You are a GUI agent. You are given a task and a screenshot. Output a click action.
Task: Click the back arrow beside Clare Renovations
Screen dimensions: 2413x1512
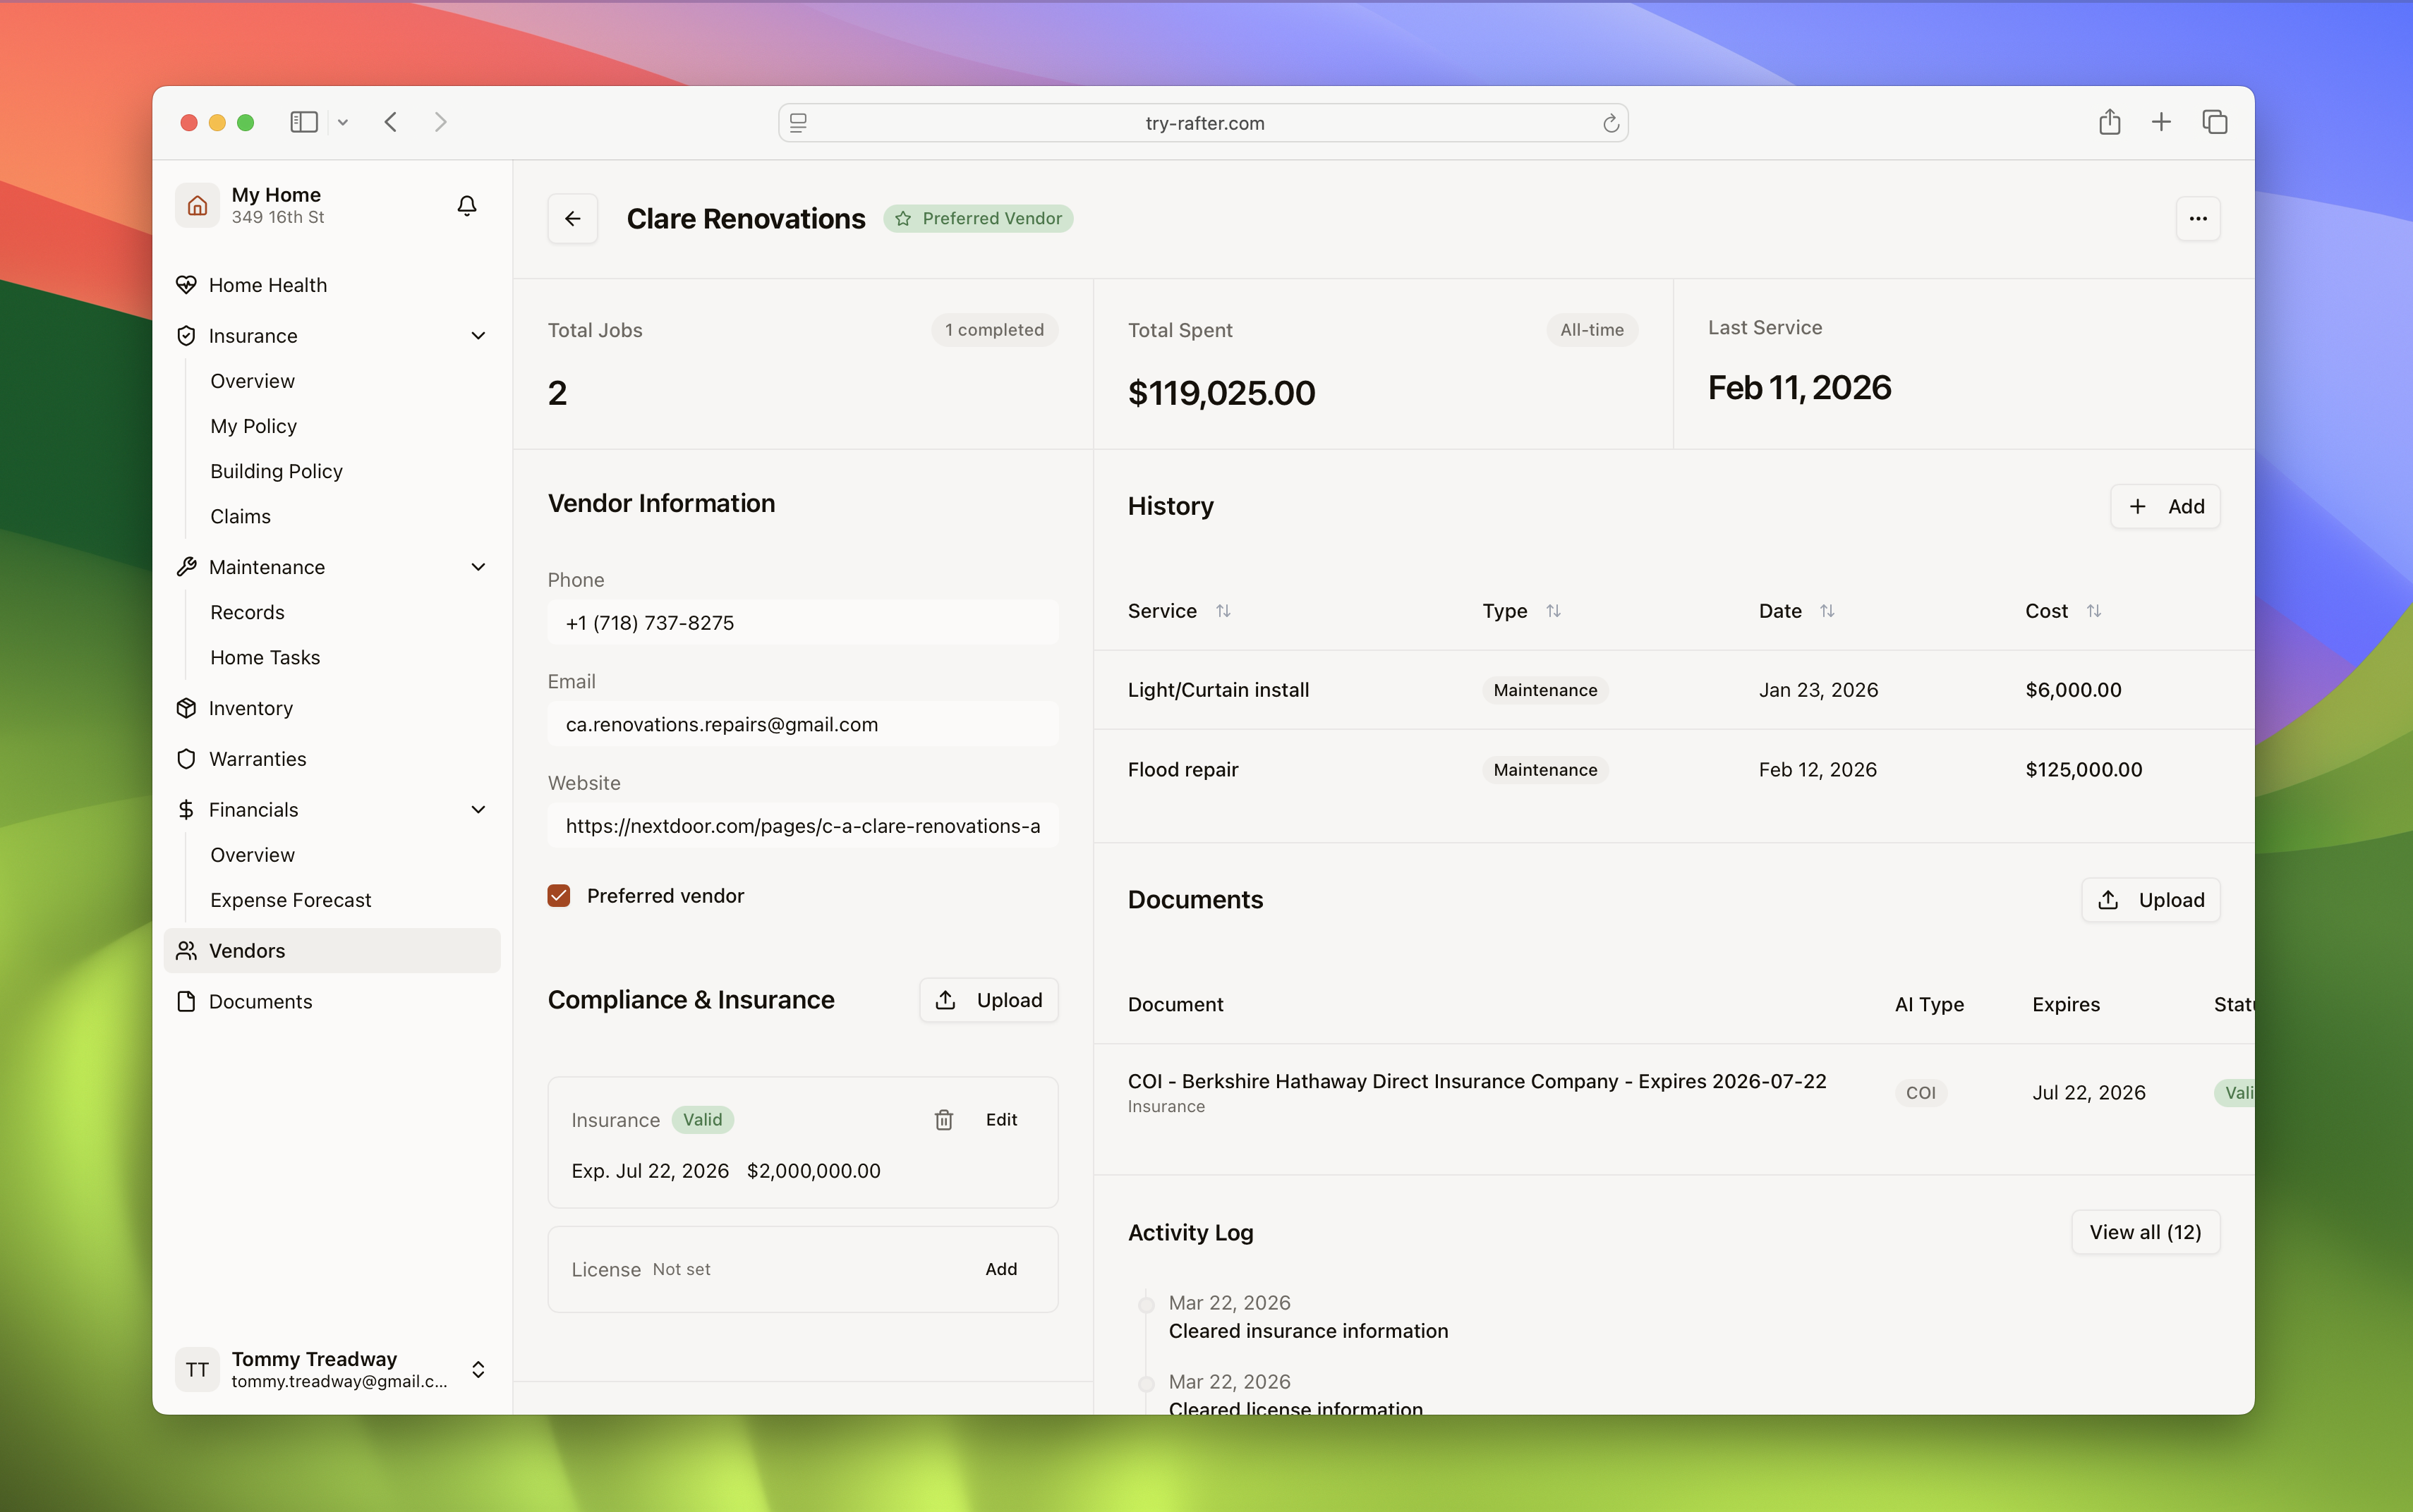point(572,219)
